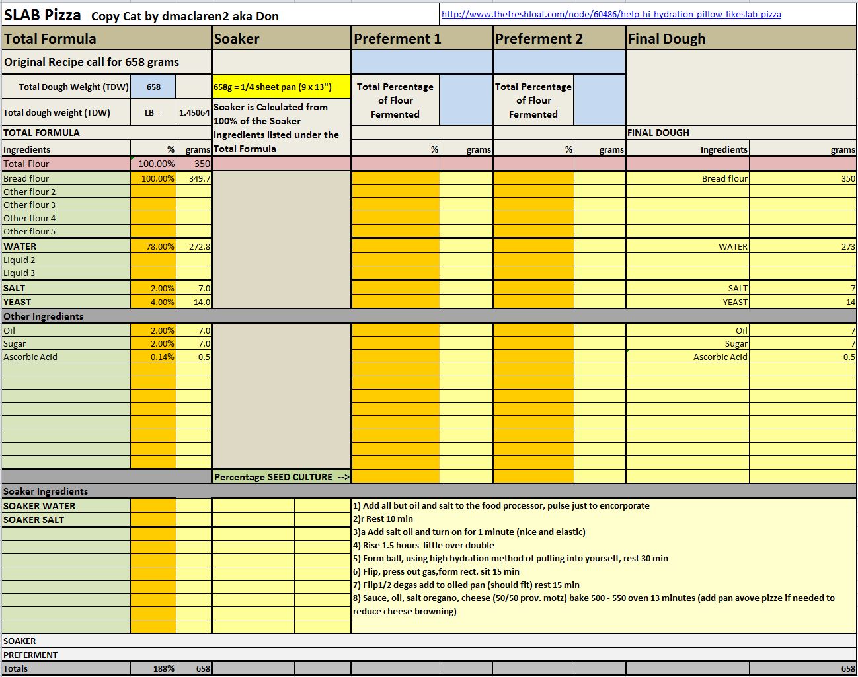Select the SALT row percentage cell

click(153, 288)
